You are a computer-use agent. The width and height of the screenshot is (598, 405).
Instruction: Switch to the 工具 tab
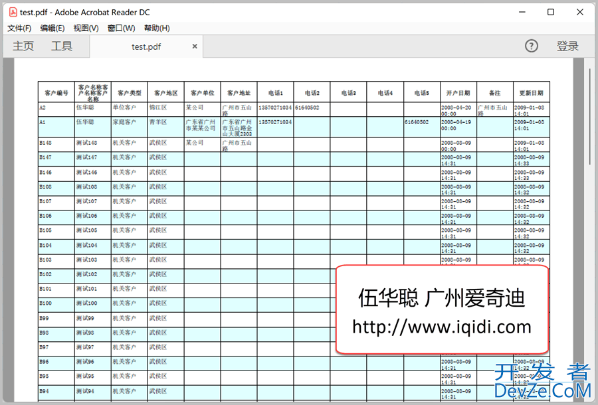point(62,46)
